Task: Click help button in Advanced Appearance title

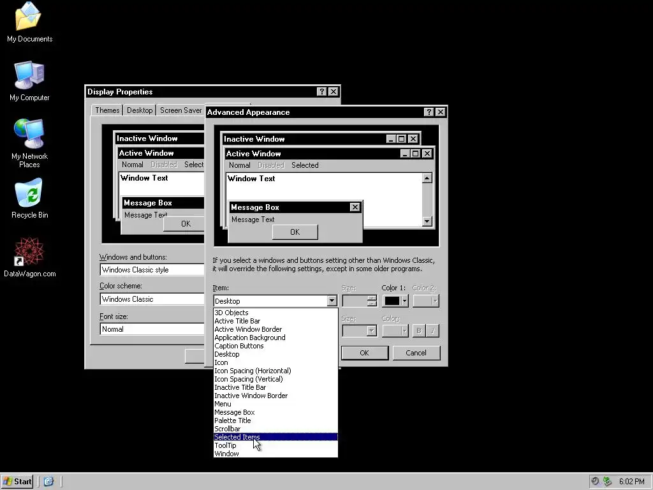Action: (429, 112)
